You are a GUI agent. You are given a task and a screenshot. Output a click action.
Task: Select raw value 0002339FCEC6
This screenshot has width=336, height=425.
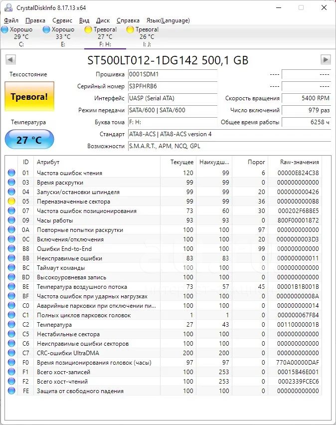(298, 382)
